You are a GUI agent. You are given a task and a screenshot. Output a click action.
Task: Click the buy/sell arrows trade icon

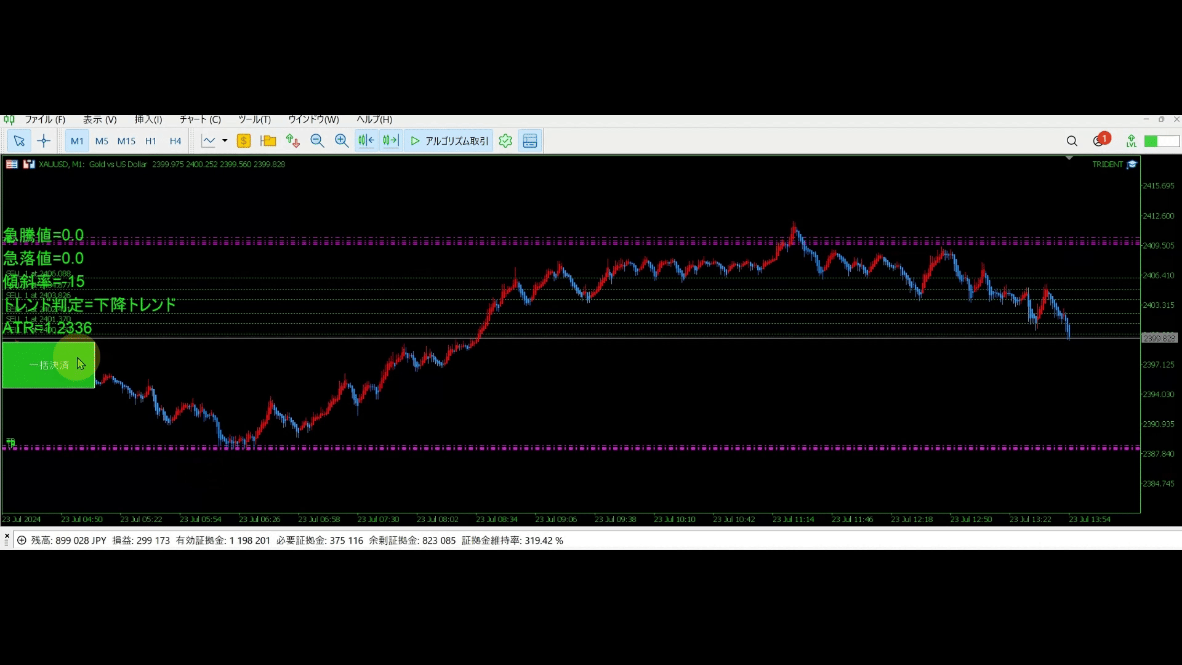(x=292, y=141)
